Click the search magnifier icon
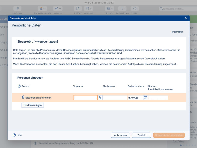The image size is (197, 148). pos(161,9)
